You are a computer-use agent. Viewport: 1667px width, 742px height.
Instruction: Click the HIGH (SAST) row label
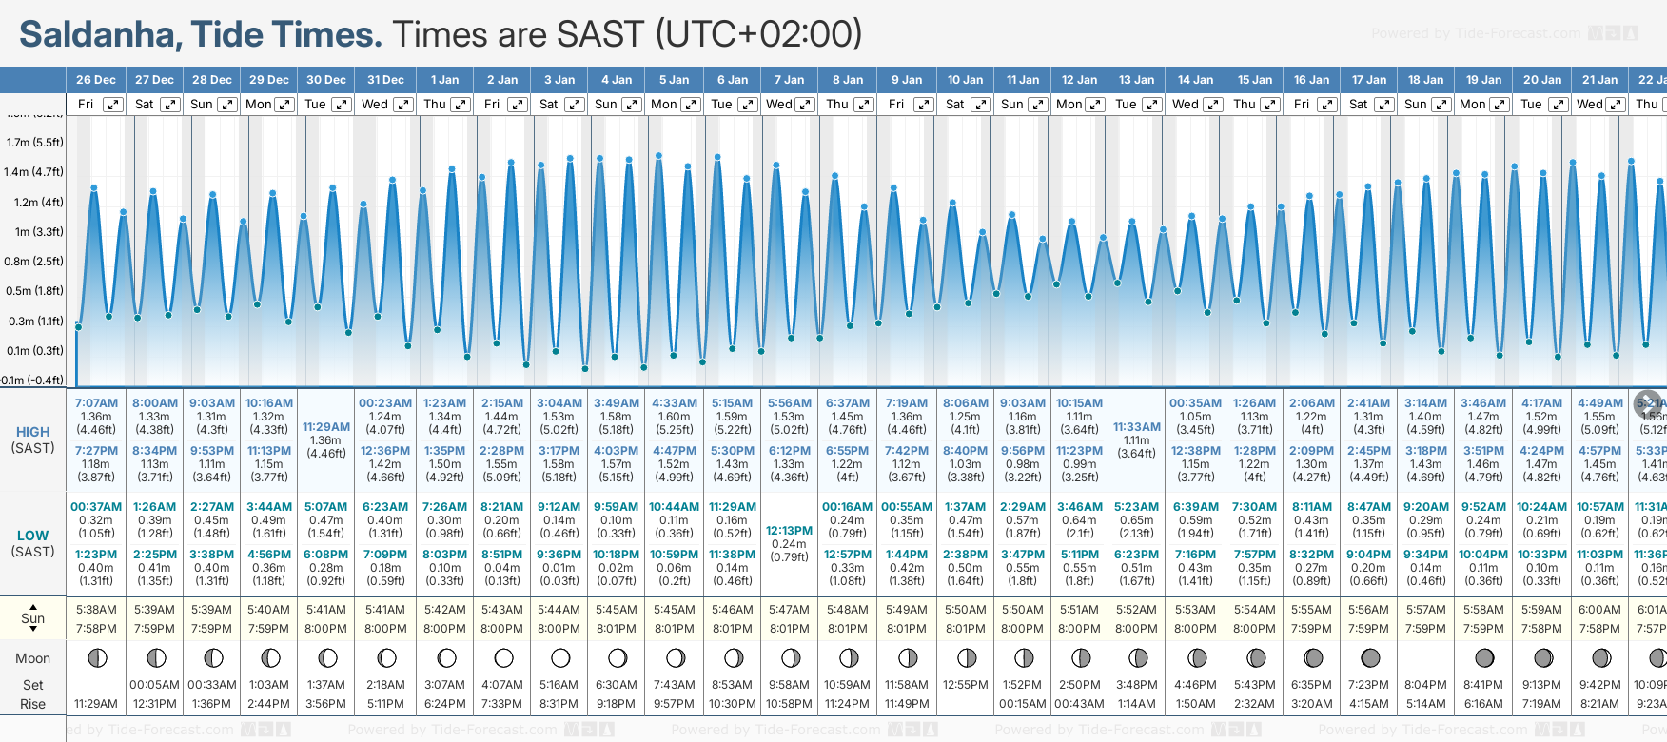pyautogui.click(x=33, y=439)
